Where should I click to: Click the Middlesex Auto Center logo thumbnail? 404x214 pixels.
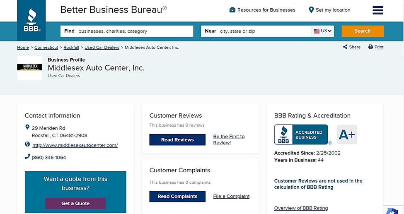(x=29, y=68)
